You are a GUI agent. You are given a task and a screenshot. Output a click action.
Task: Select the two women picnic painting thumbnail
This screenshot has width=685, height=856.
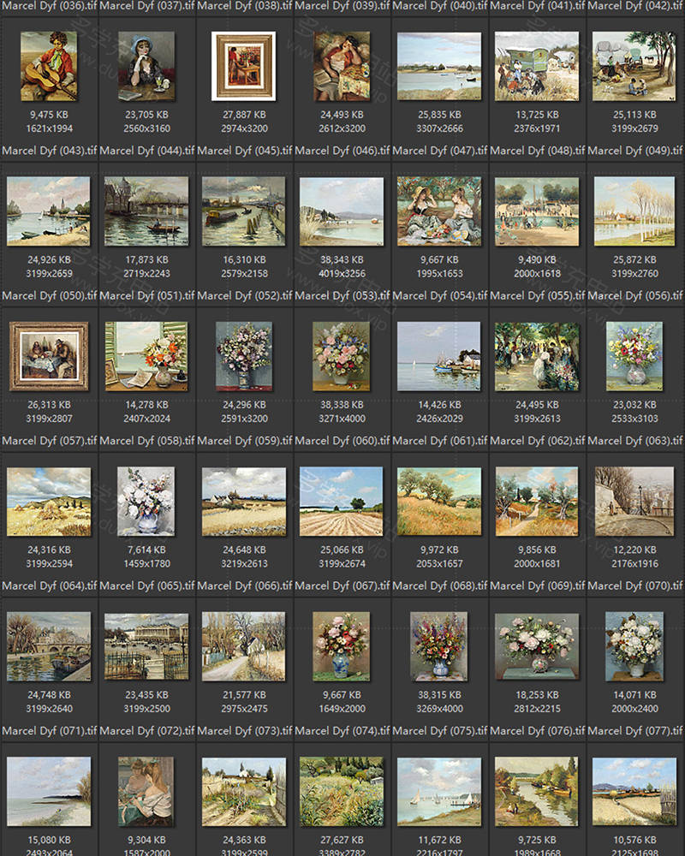pyautogui.click(x=439, y=211)
